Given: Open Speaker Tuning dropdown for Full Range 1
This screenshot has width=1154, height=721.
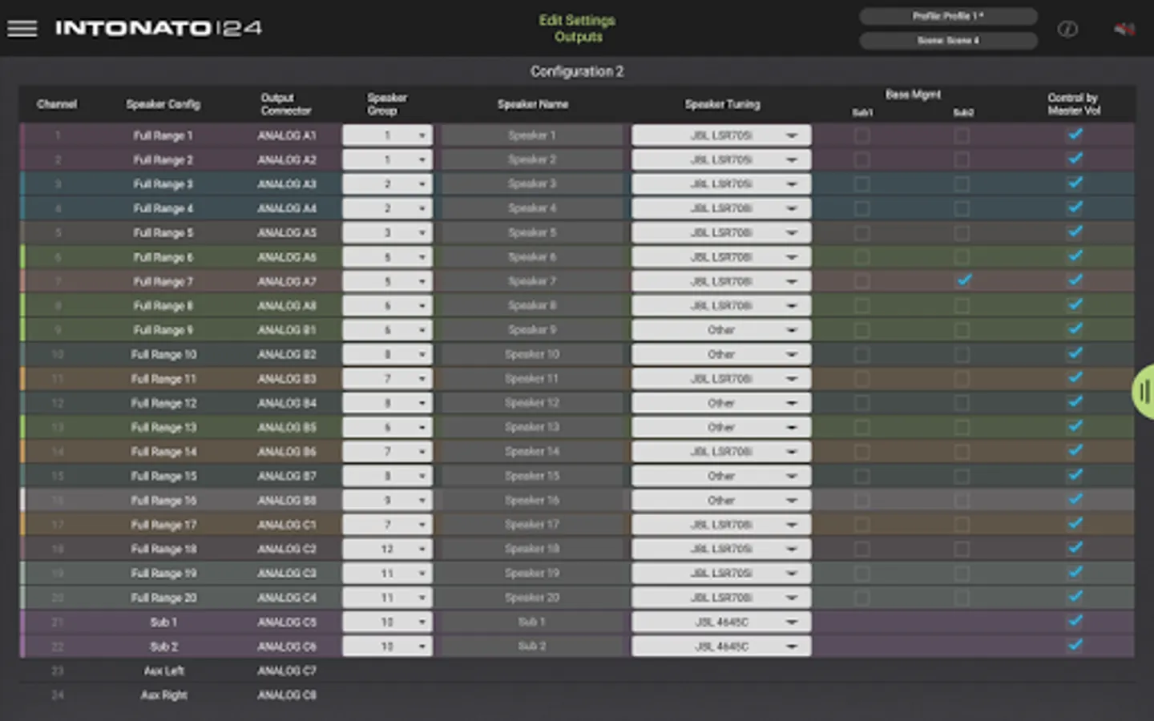Looking at the screenshot, I should pos(721,135).
